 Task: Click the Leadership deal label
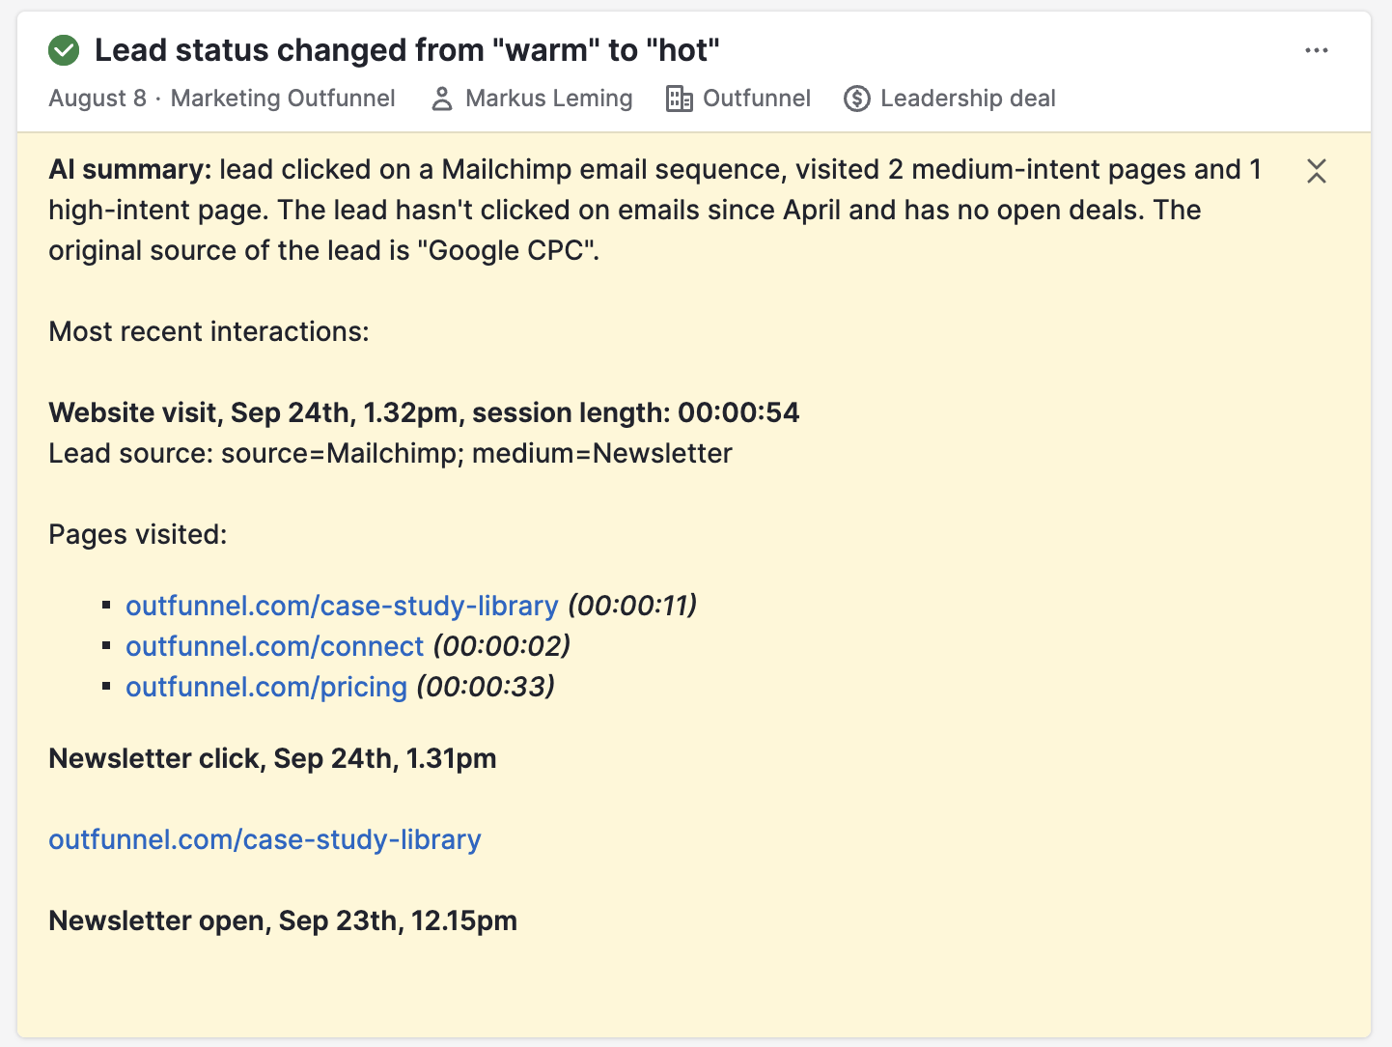coord(967,98)
